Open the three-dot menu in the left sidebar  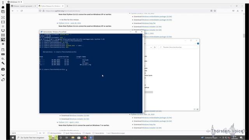point(3,3)
